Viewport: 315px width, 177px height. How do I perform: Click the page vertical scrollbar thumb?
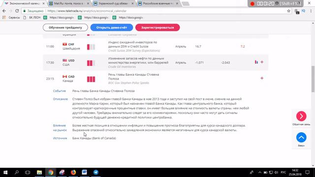click(313, 79)
